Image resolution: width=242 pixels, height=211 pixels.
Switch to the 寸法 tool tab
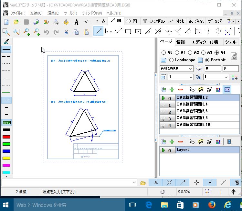pyautogui.click(x=176, y=21)
